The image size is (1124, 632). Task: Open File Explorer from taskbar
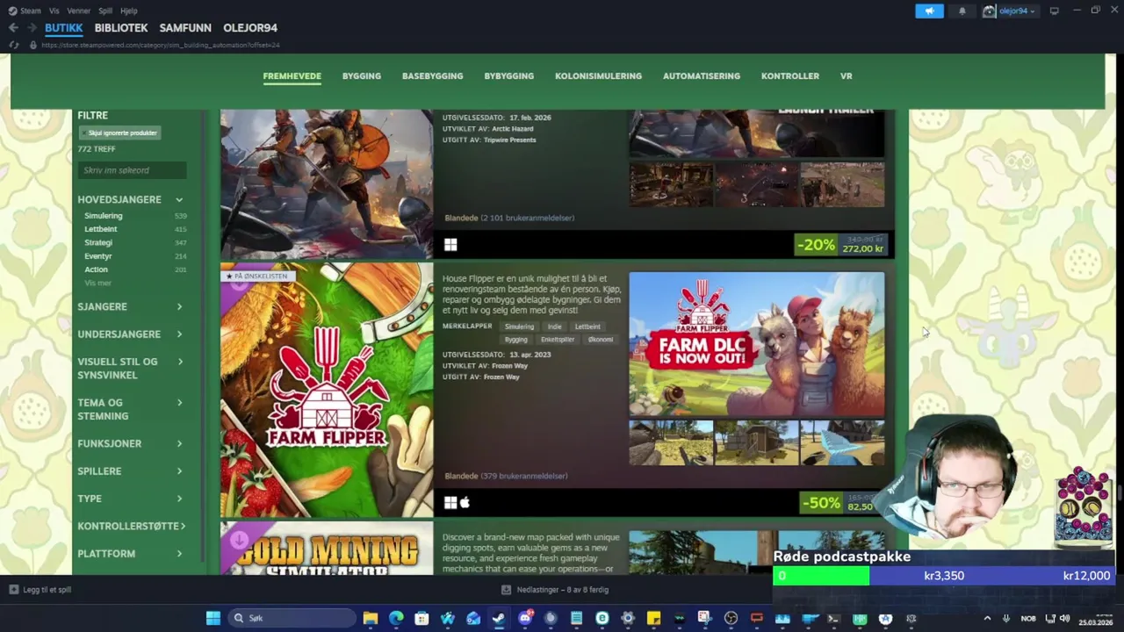tap(371, 618)
